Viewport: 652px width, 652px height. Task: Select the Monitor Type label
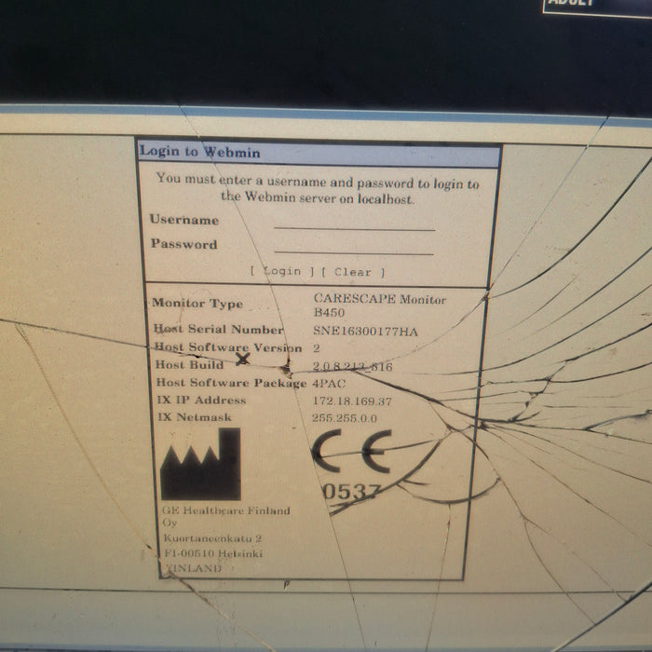(197, 303)
